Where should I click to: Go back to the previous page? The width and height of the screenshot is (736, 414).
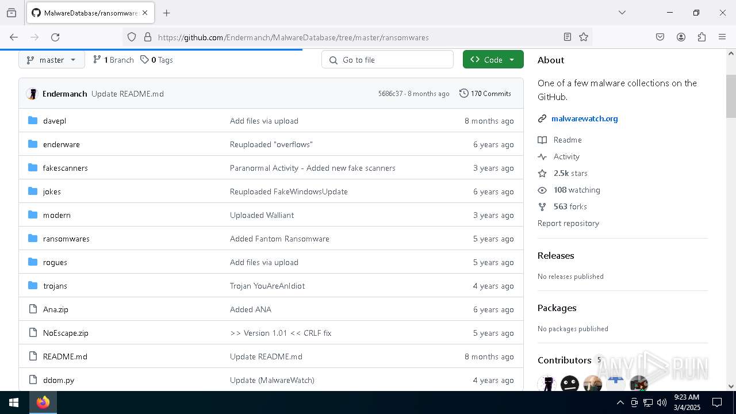point(14,37)
